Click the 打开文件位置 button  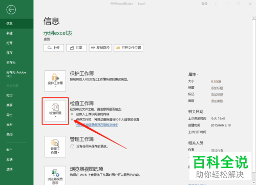[129, 48]
